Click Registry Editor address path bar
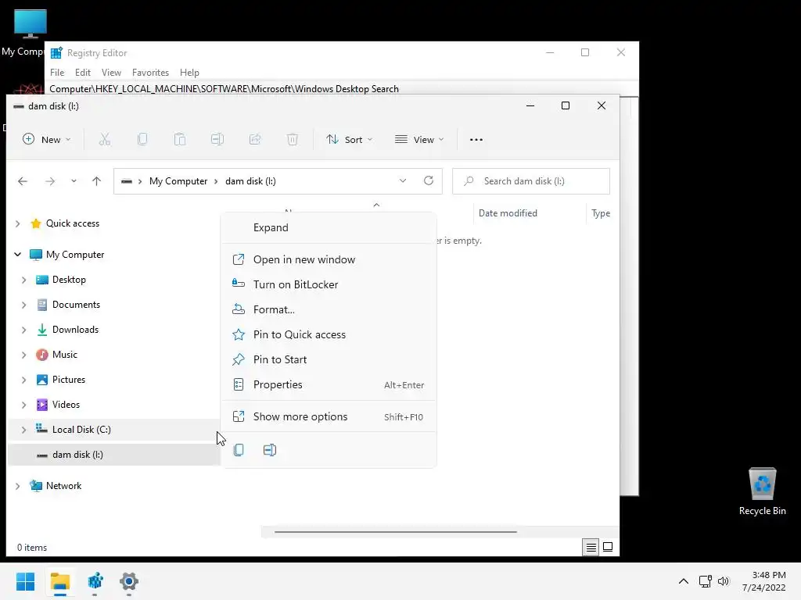 (x=341, y=89)
